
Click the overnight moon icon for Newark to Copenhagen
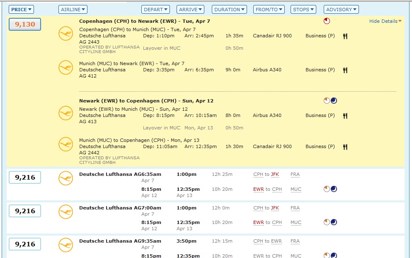coord(334,101)
